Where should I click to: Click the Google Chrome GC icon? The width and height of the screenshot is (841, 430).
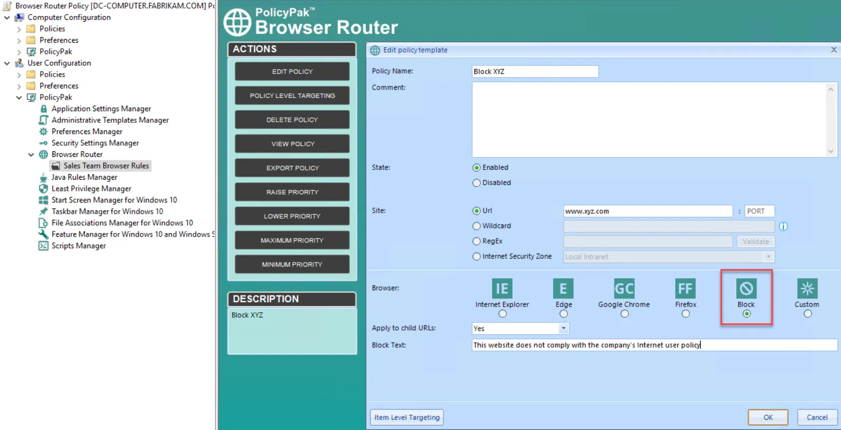tap(624, 288)
